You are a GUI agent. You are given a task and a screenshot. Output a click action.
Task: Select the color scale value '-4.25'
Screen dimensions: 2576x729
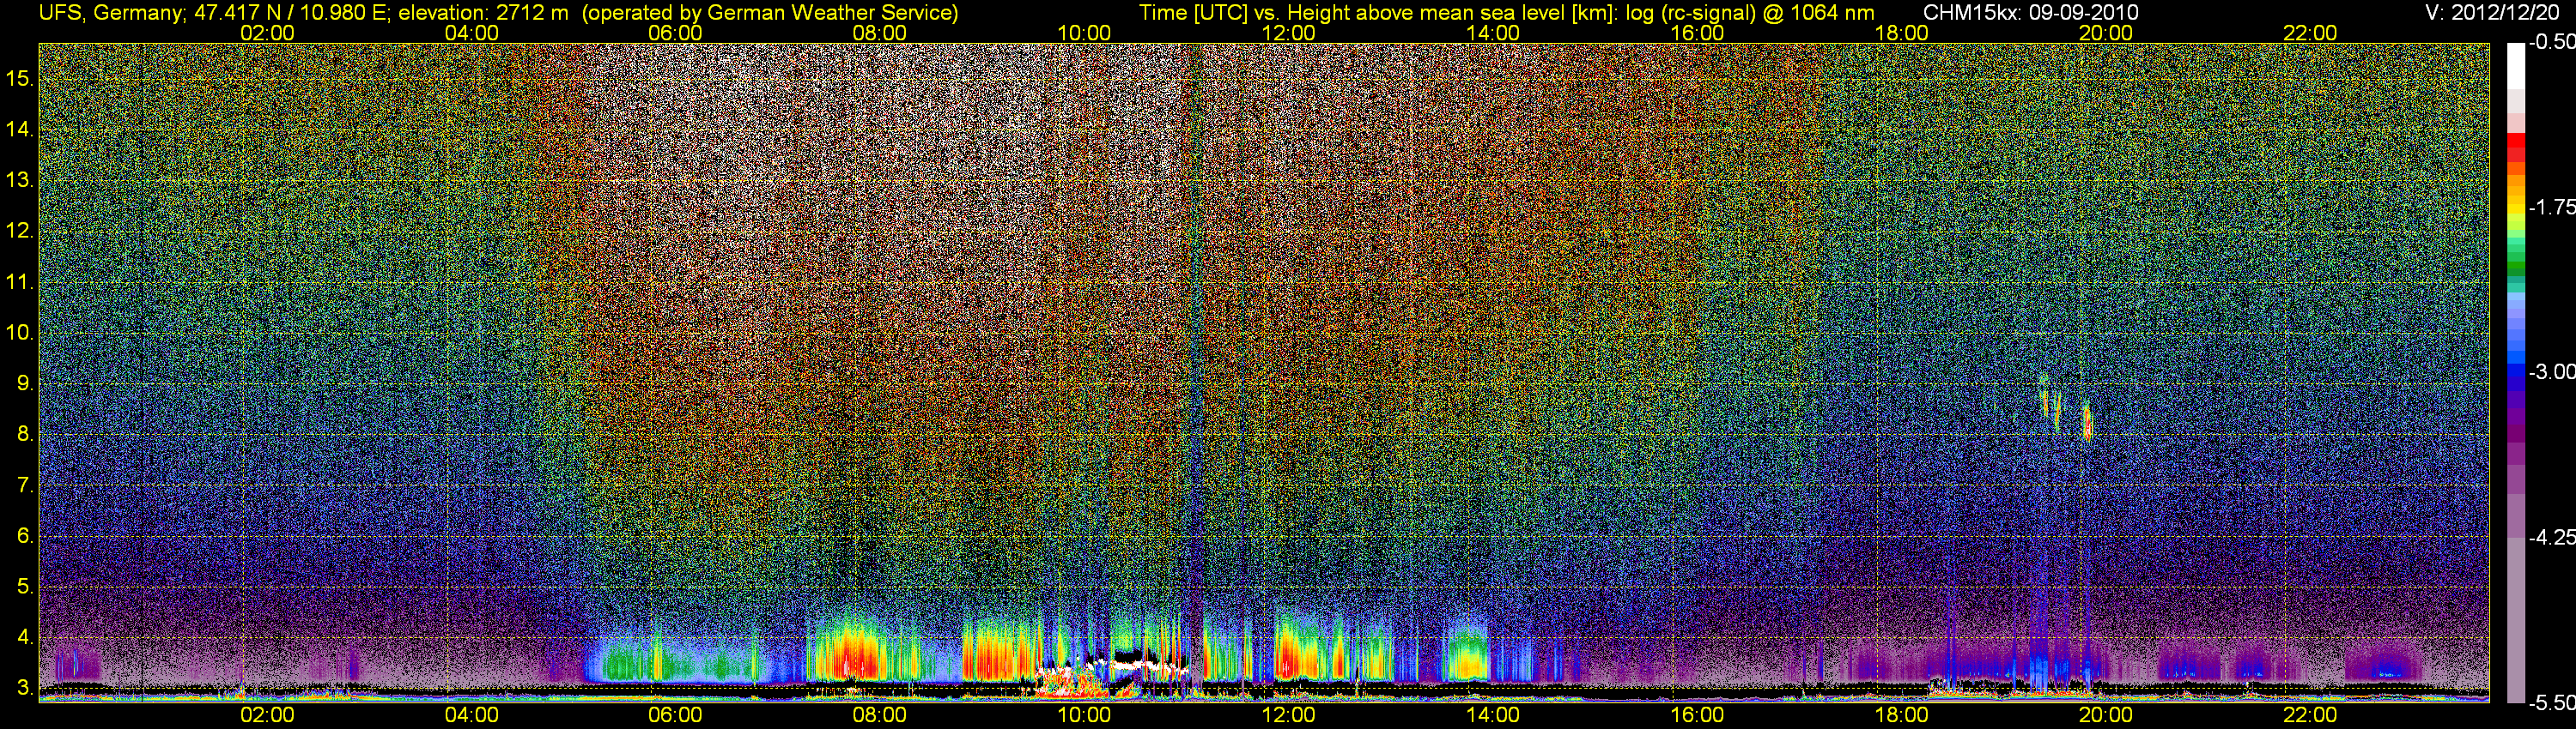tap(2551, 537)
